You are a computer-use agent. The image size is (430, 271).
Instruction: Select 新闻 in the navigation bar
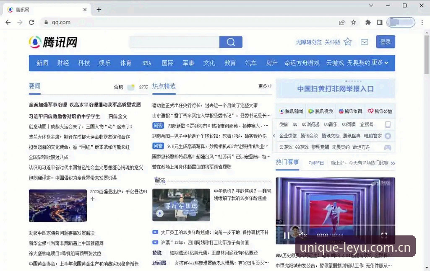(x=42, y=63)
